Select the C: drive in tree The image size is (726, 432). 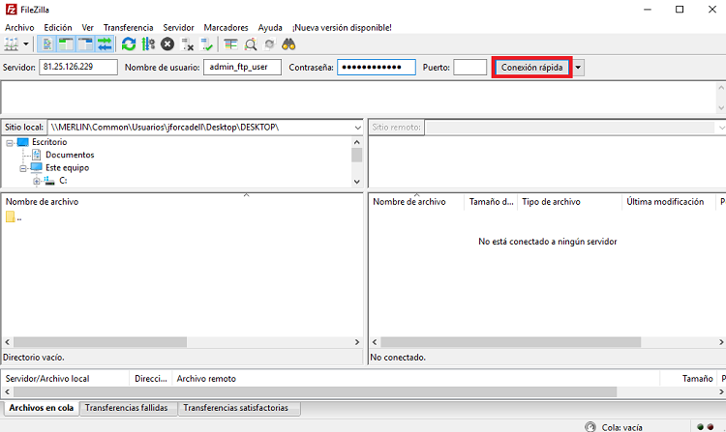(63, 181)
